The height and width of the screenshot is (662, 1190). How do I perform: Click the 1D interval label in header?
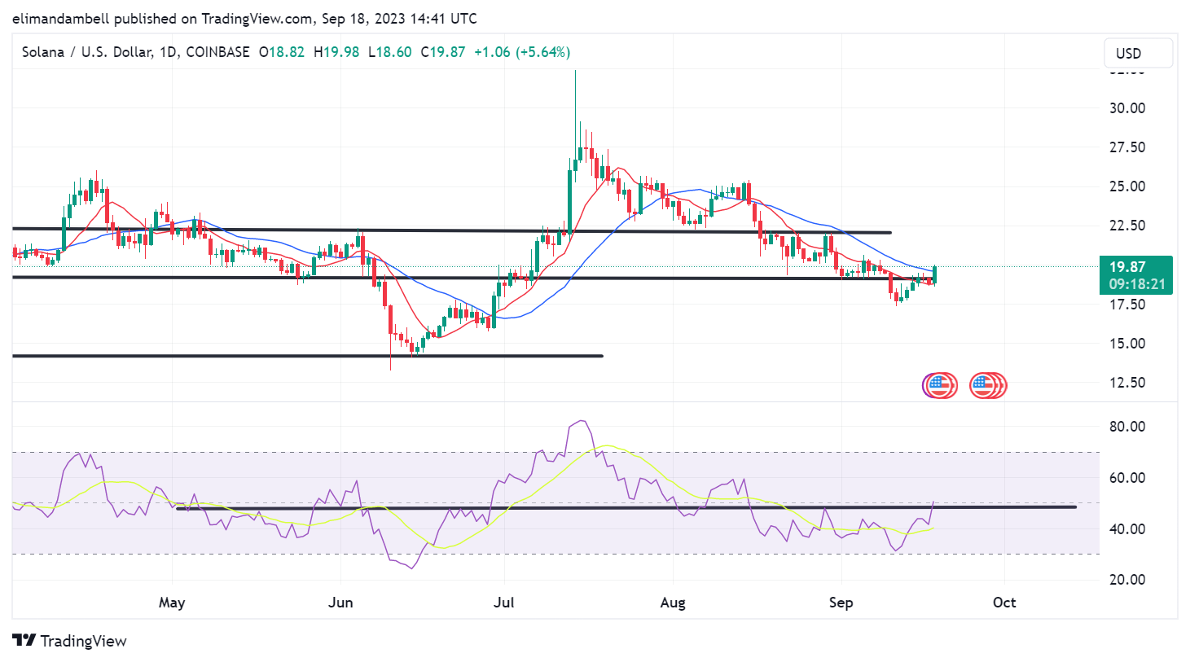[168, 52]
